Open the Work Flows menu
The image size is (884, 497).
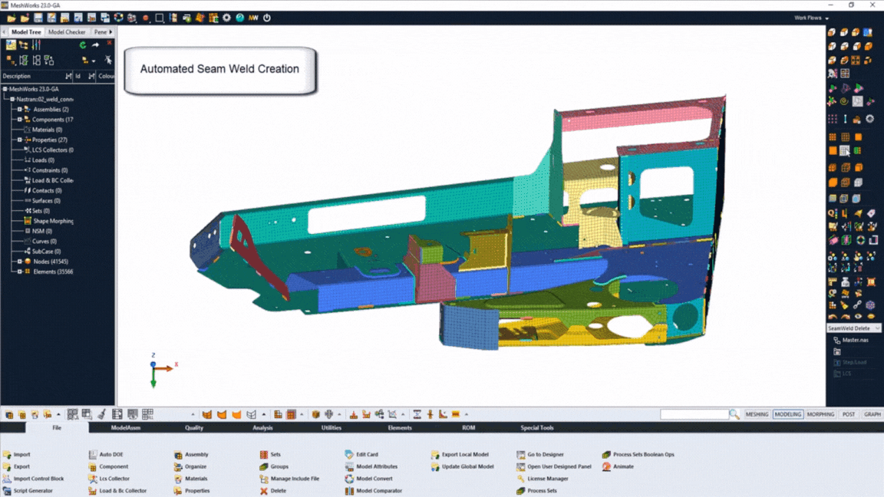[x=811, y=18]
